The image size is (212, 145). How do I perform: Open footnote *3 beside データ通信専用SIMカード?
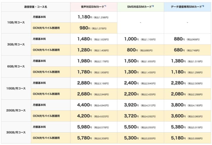(203, 6)
